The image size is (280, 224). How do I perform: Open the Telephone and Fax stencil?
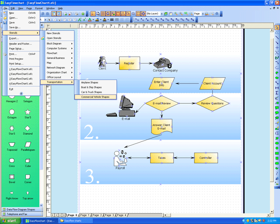click(x=17, y=214)
